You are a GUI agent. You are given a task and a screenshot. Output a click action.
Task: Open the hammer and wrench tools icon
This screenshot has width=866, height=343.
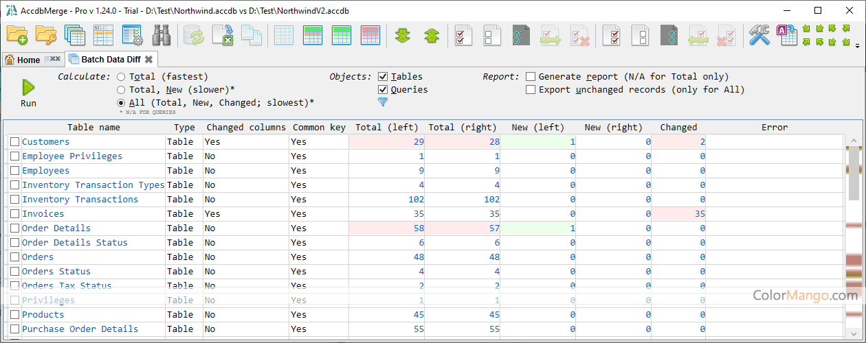click(x=759, y=35)
